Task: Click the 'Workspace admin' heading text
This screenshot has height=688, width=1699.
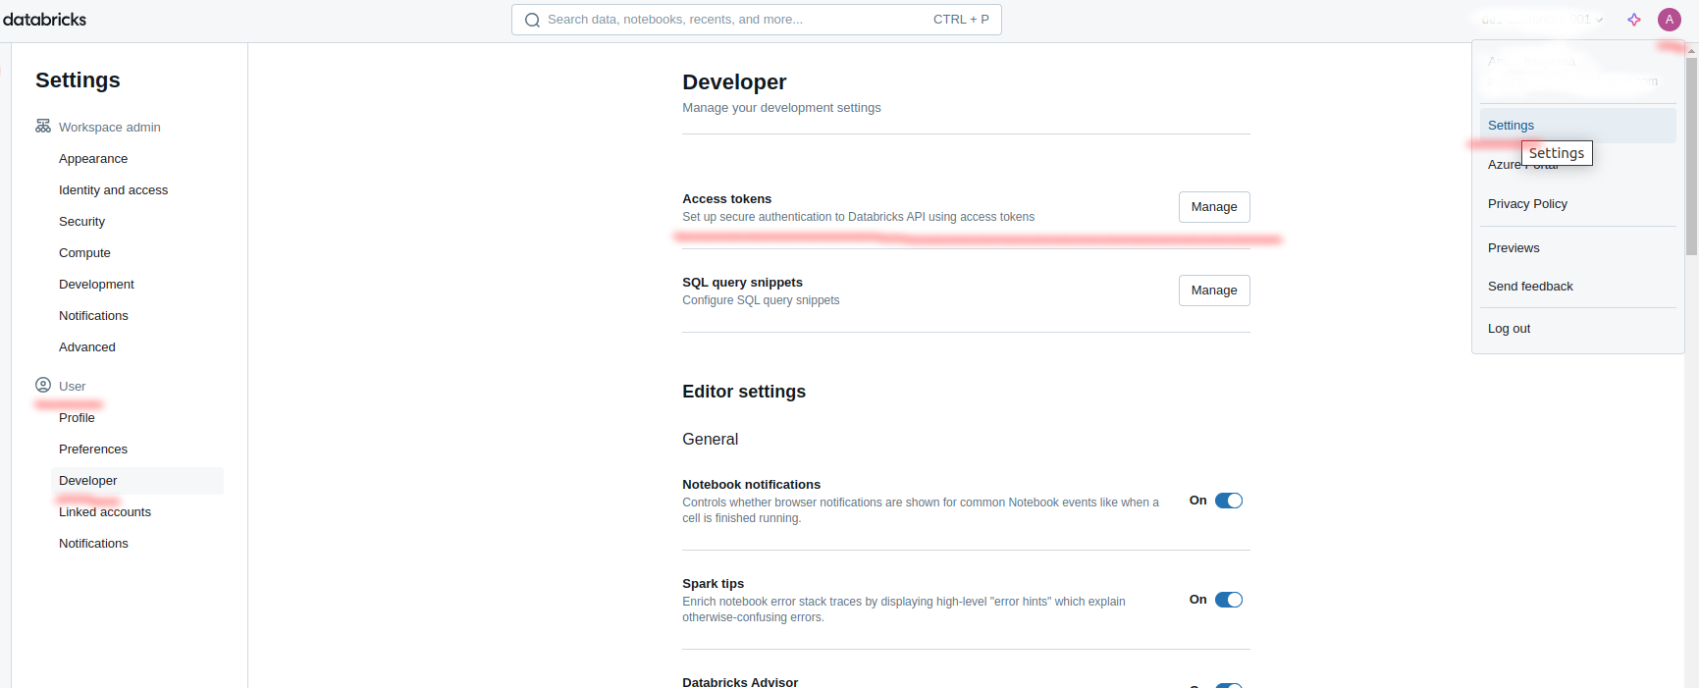Action: coord(110,128)
